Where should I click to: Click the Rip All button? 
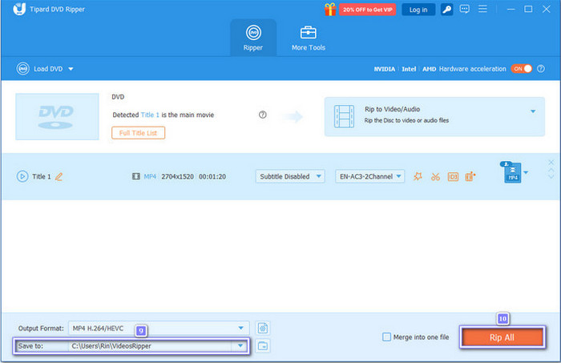click(x=502, y=337)
